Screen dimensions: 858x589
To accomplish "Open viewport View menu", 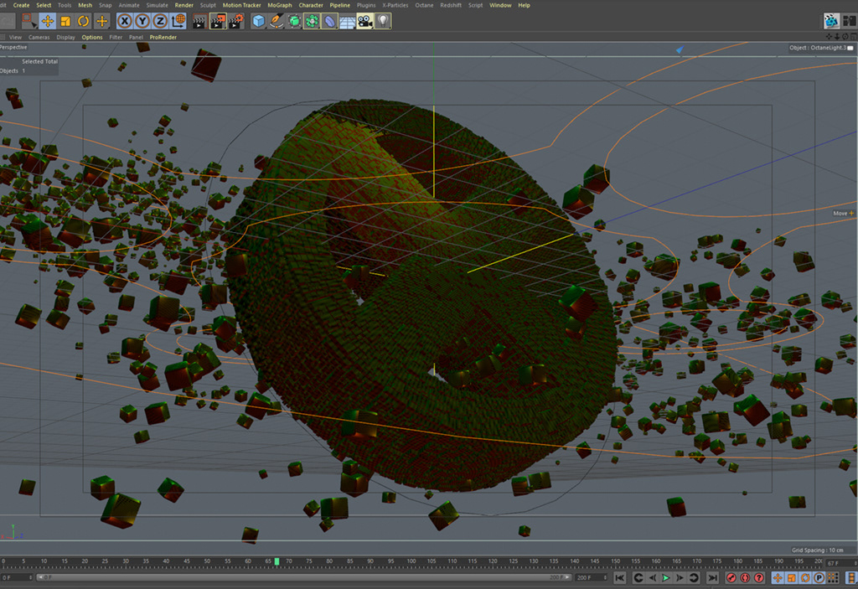I will (x=15, y=37).
